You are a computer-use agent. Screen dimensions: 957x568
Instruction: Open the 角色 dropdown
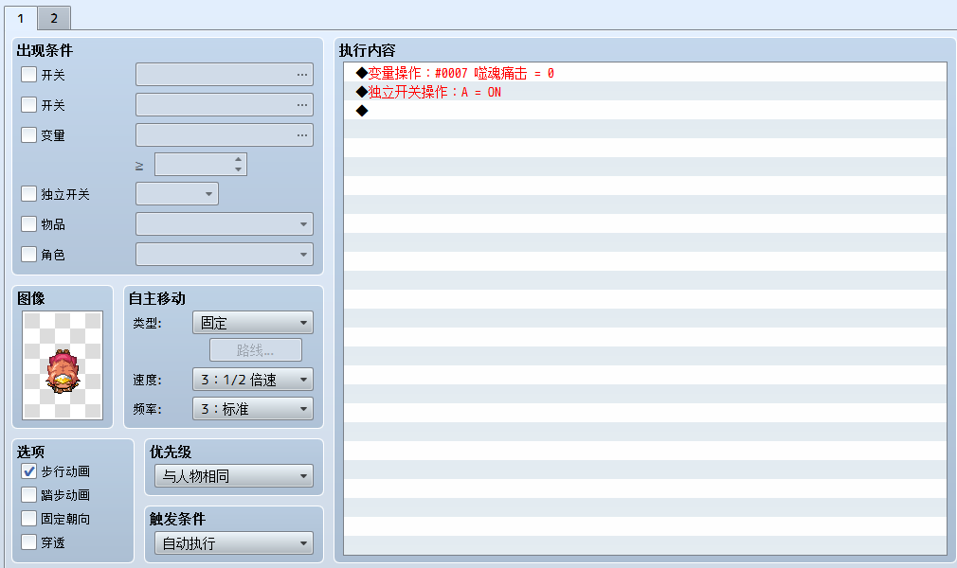225,254
